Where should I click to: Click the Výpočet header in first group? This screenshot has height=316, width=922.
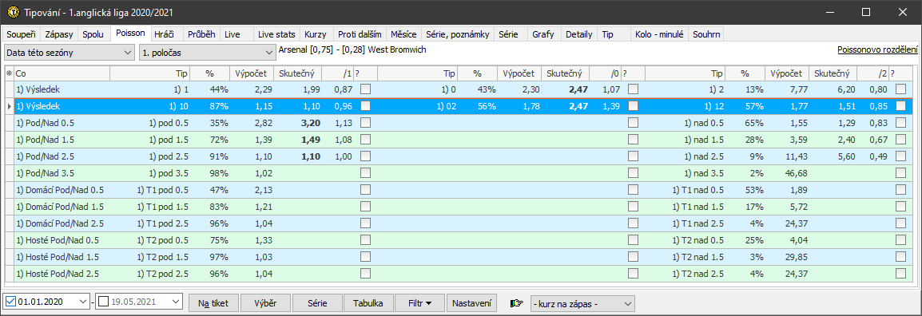[x=251, y=73]
